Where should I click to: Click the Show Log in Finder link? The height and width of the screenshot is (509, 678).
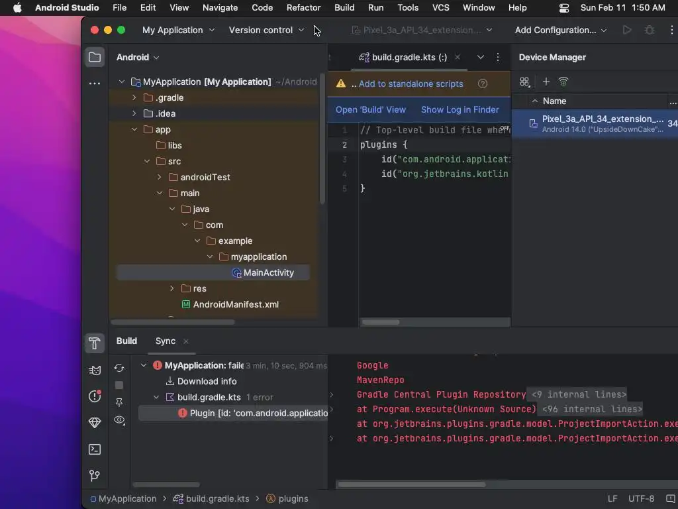[460, 109]
